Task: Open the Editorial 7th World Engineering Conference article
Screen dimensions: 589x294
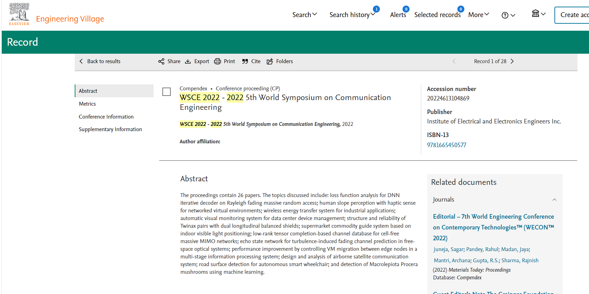Action: pyautogui.click(x=493, y=227)
